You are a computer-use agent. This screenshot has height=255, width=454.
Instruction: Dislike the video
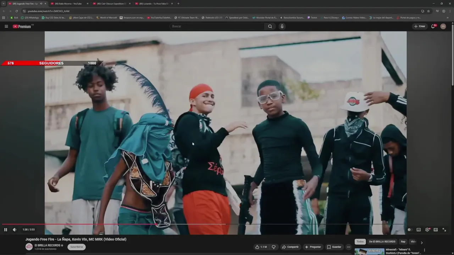point(273,247)
